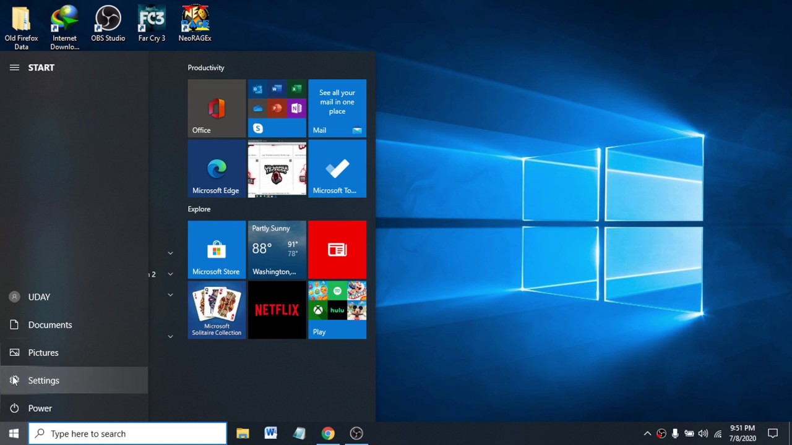Open the volume control in tray
The height and width of the screenshot is (445, 792).
click(703, 434)
